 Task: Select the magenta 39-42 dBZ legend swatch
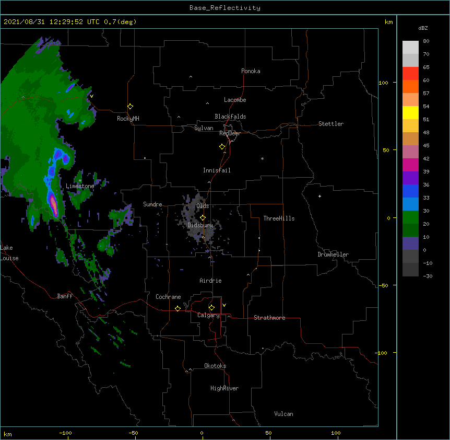pyautogui.click(x=410, y=165)
